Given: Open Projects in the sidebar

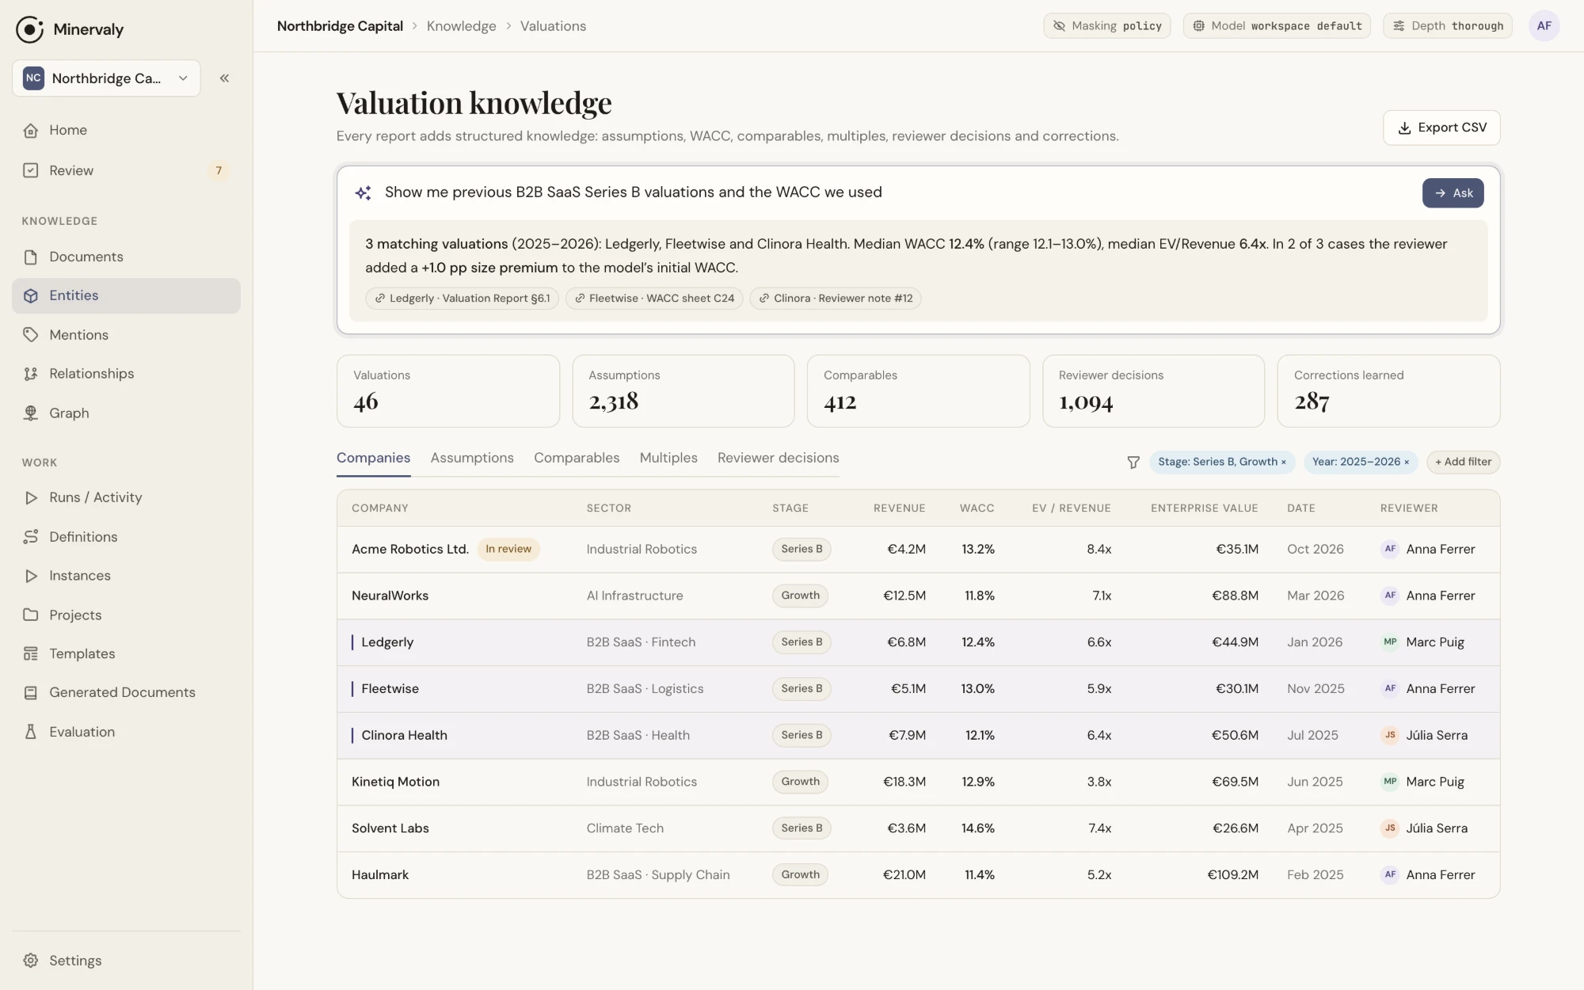Looking at the screenshot, I should point(126,615).
